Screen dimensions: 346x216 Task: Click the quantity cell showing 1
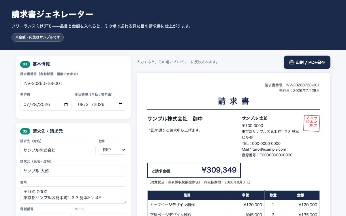[273, 205]
